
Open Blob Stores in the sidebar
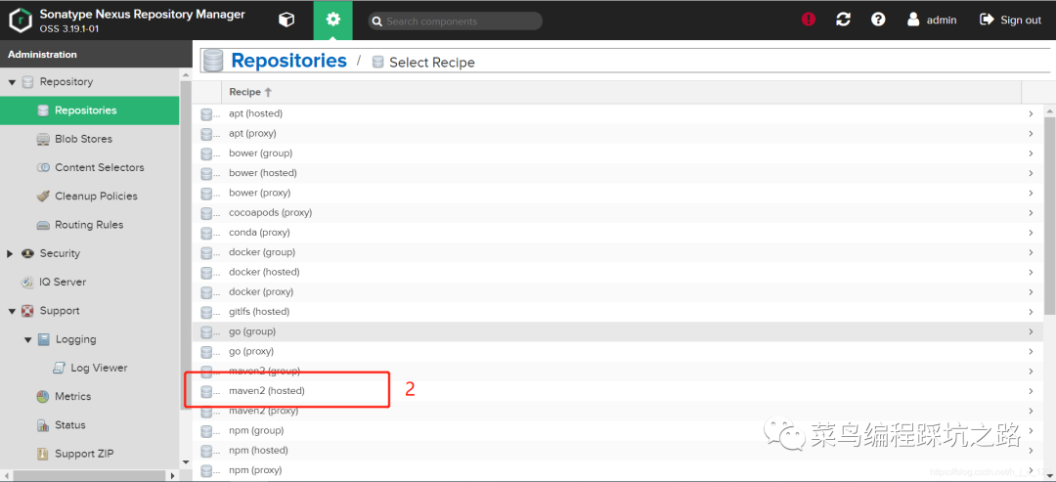90,139
